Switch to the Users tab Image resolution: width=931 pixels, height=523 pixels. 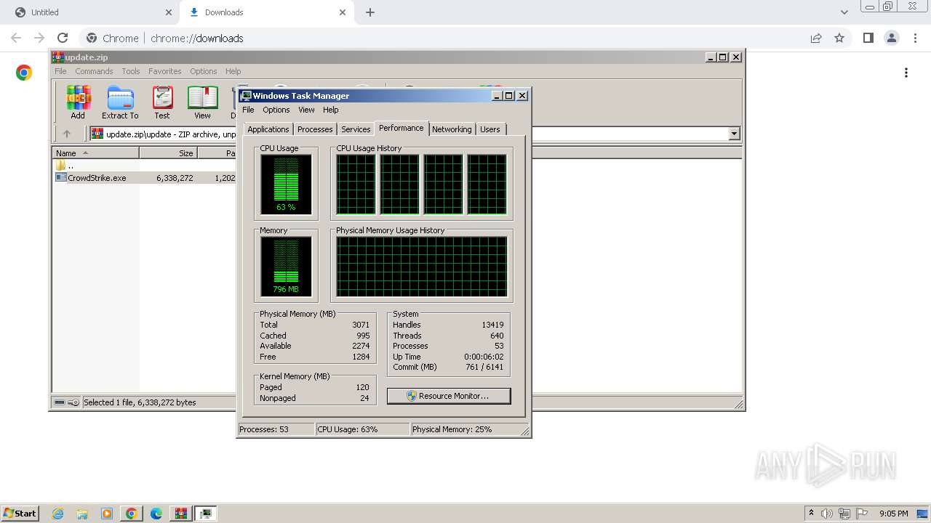pos(490,129)
